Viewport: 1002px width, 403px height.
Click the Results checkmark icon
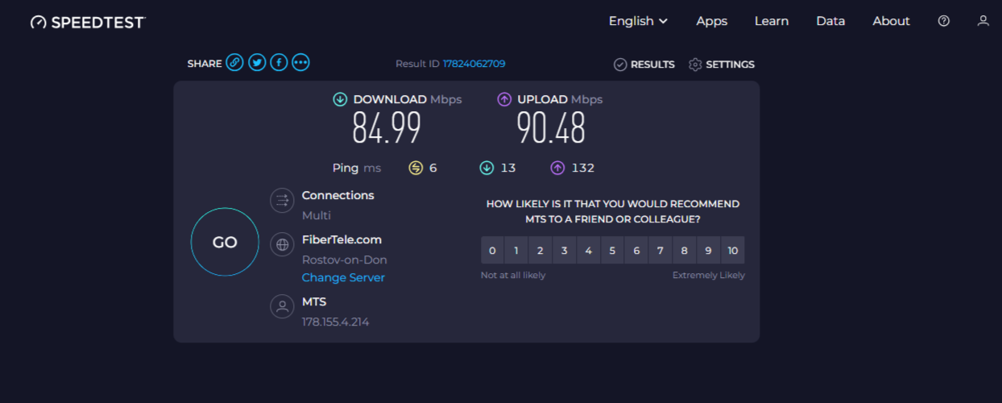point(620,64)
